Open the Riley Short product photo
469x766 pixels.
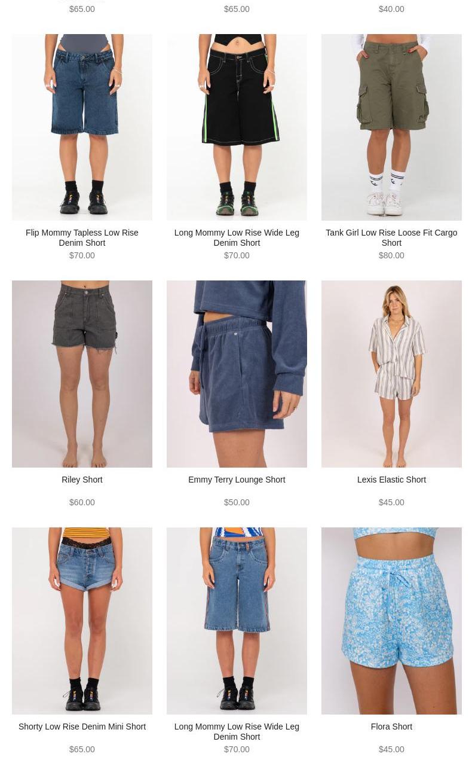pos(82,374)
